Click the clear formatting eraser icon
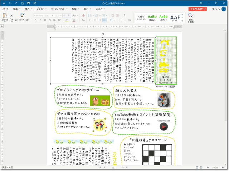The width and height of the screenshot is (229, 171). [83, 15]
